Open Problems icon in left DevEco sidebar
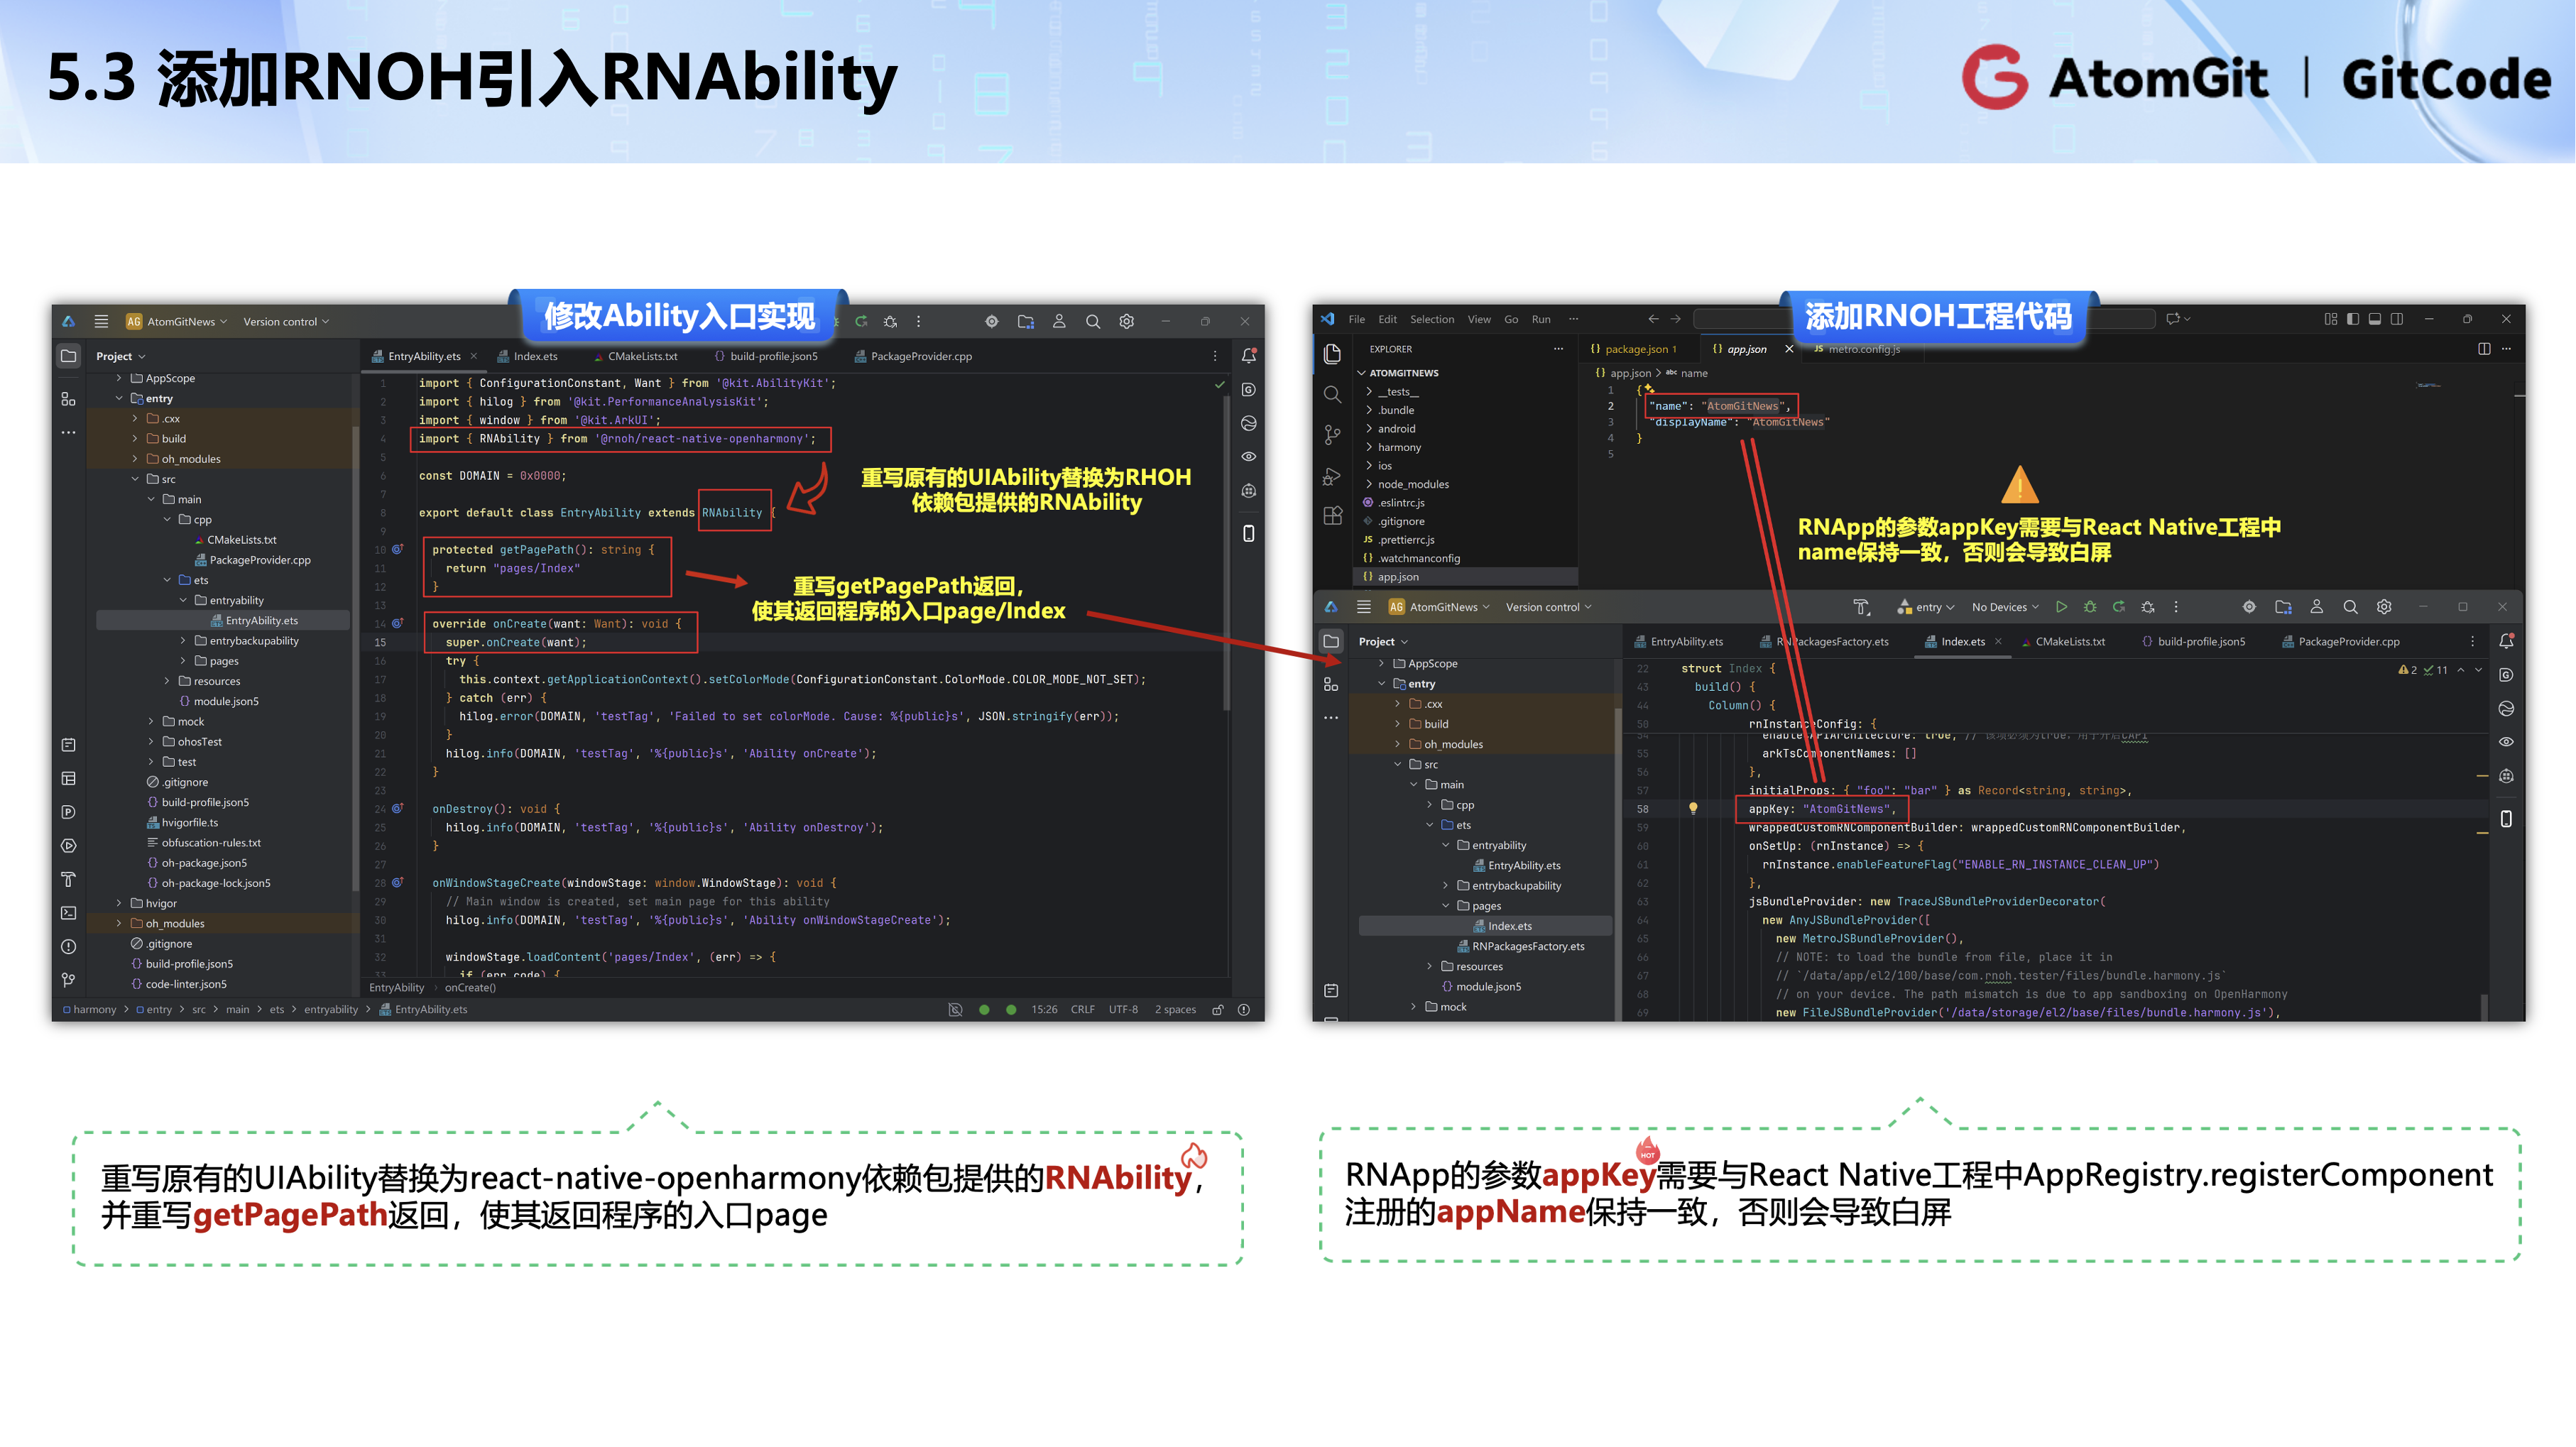 coord(68,946)
